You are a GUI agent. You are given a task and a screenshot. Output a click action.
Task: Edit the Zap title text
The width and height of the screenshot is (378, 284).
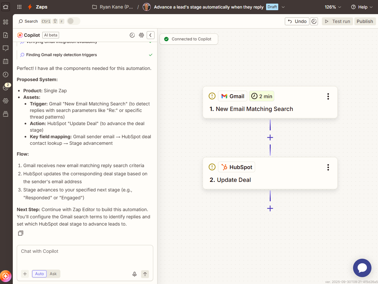(x=209, y=7)
